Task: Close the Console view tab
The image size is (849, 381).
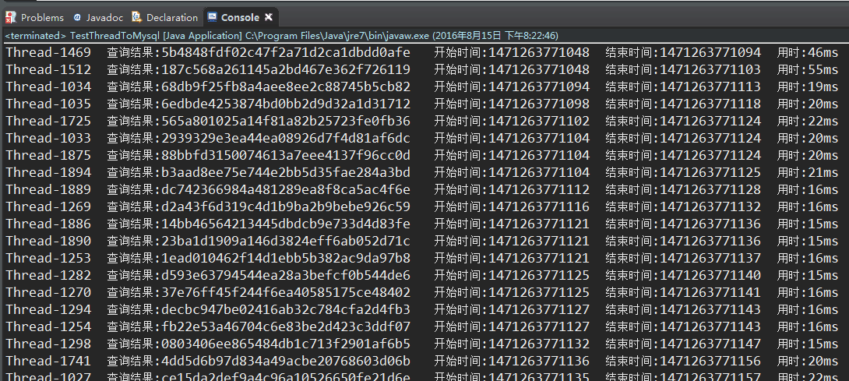Action: 268,17
